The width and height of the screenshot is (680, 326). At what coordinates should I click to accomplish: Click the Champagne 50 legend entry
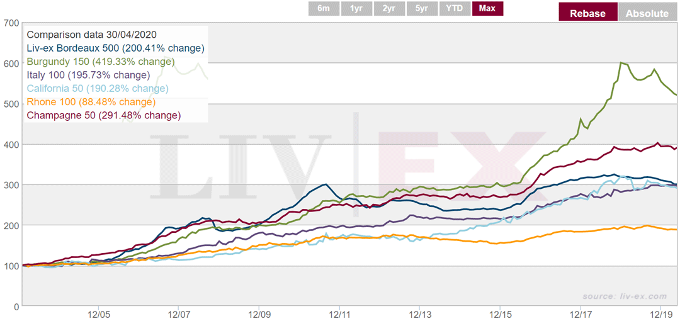(103, 115)
